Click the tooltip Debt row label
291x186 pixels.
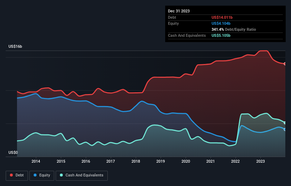point(172,17)
